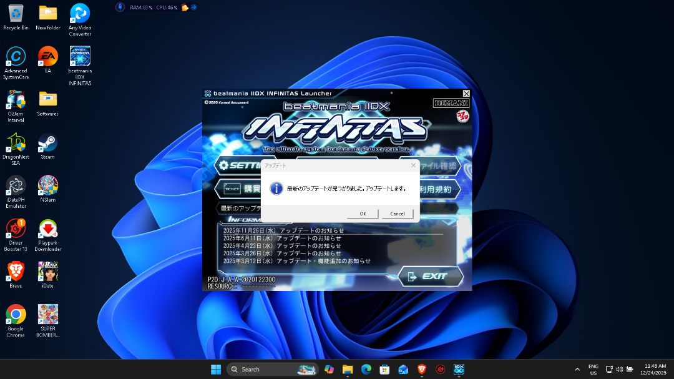Confirm the update with OK button
Image resolution: width=674 pixels, height=379 pixels.
(x=363, y=214)
